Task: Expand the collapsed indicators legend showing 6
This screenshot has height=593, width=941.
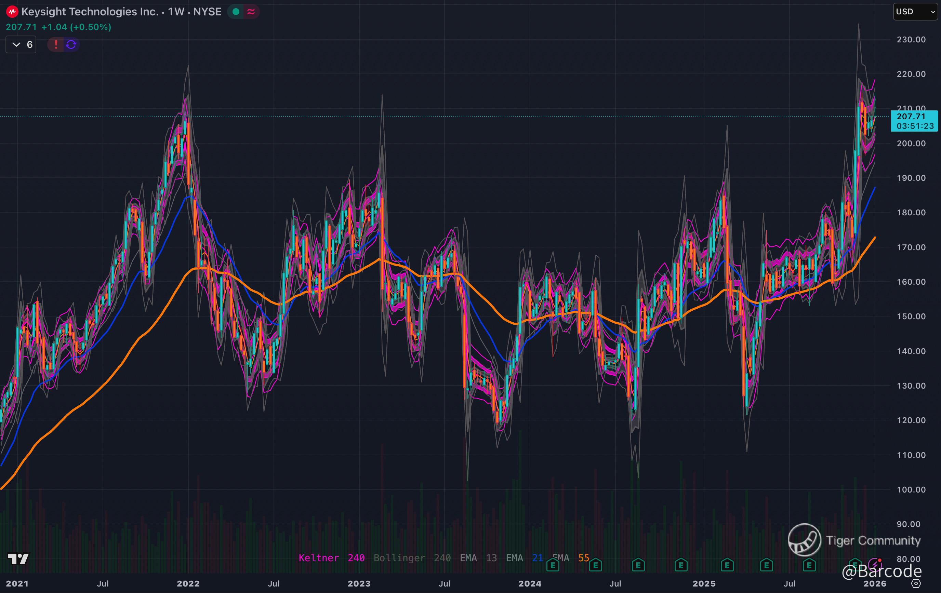Action: tap(21, 44)
